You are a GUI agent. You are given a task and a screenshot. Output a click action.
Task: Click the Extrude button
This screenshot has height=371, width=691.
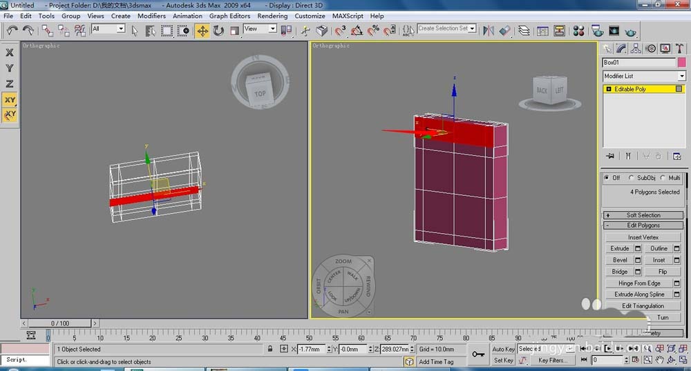[620, 248]
